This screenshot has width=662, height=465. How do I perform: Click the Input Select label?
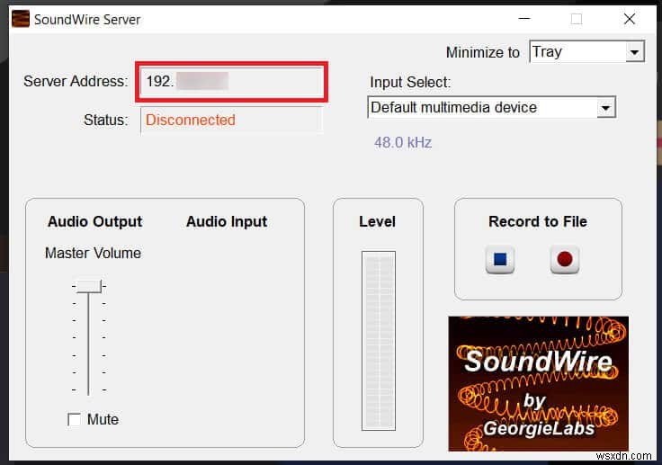pos(410,82)
